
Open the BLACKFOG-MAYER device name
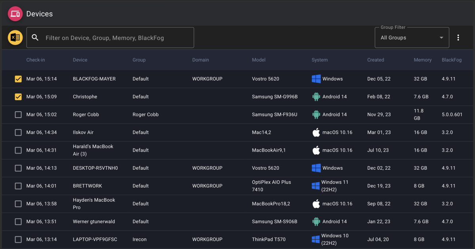tap(94, 79)
